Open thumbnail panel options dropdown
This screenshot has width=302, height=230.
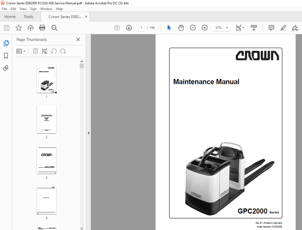click(x=21, y=51)
